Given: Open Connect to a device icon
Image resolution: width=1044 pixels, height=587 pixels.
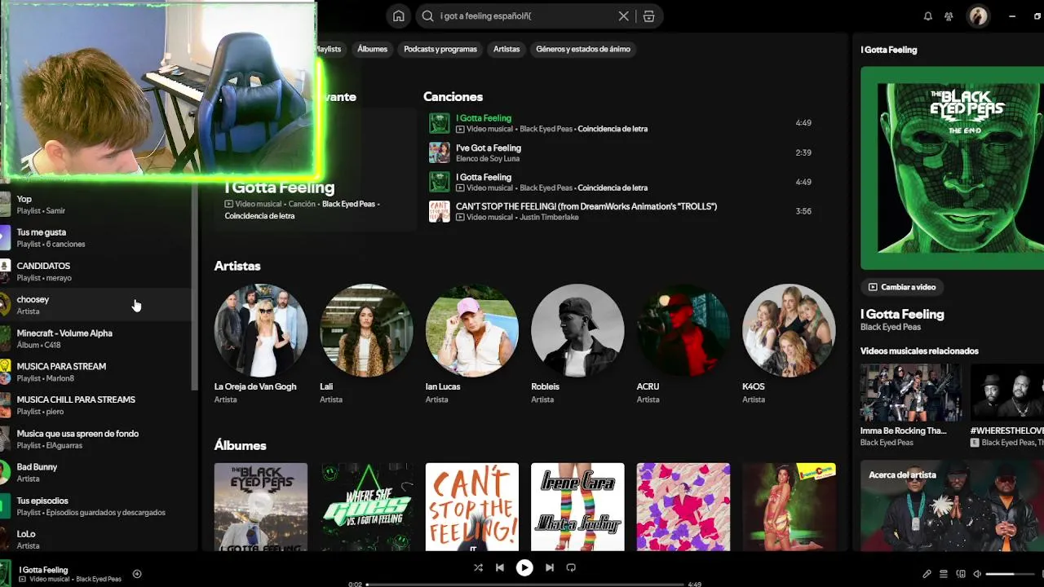Looking at the screenshot, I should (x=961, y=574).
